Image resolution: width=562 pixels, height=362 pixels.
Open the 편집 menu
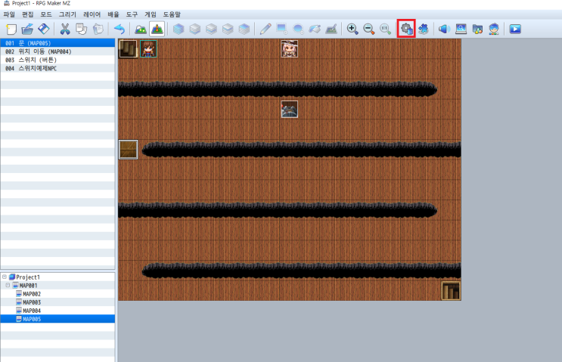[27, 14]
